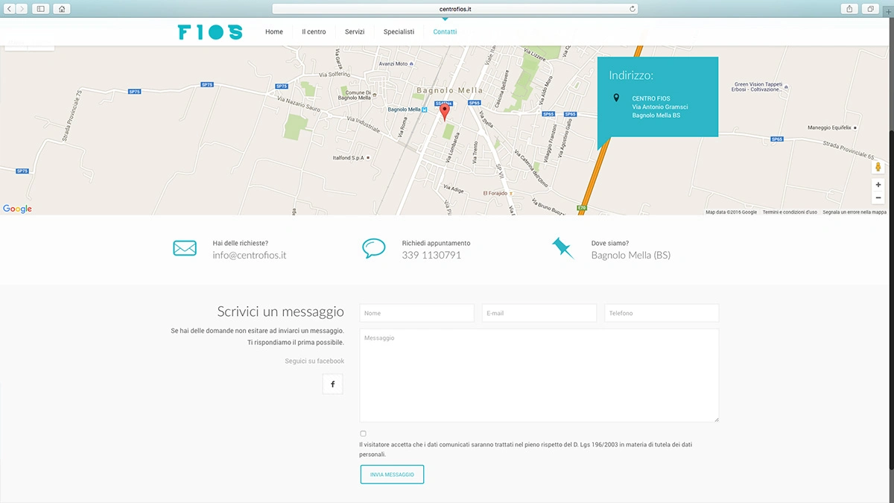Viewport: 894px width, 503px height.
Task: Open the Facebook page icon button
Action: point(332,384)
